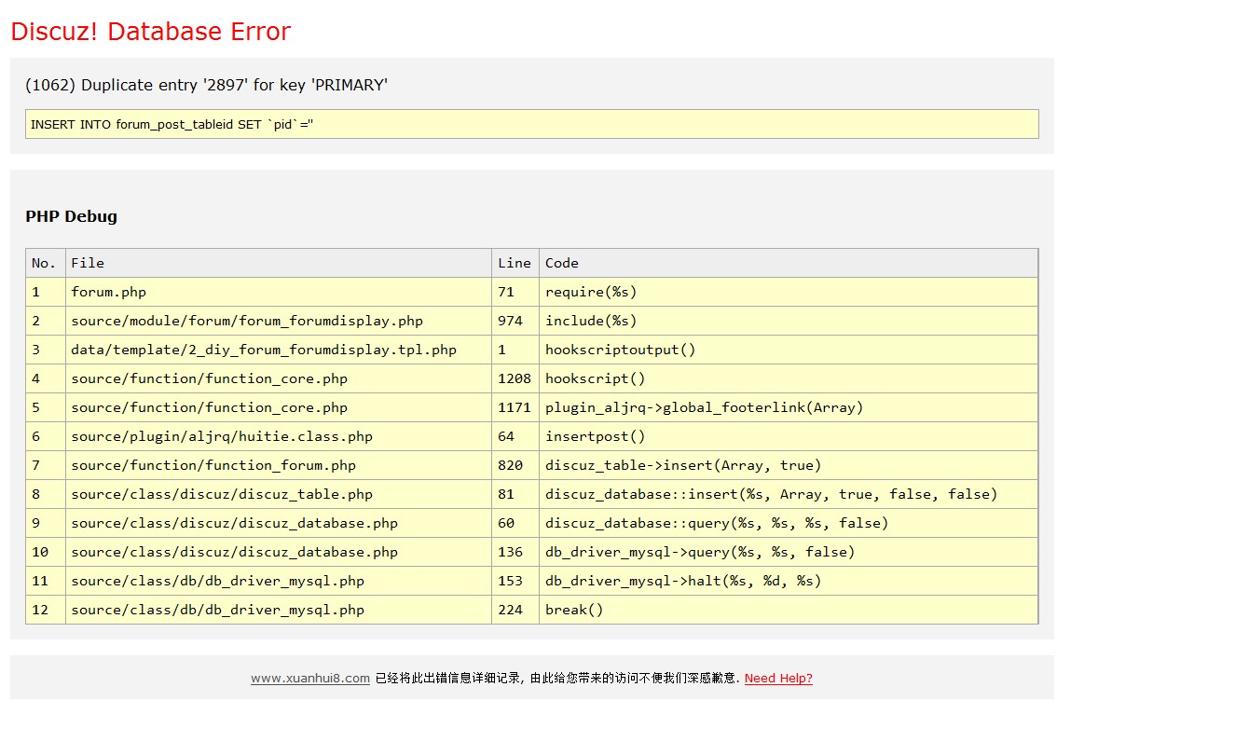Select the Duplicate entry '2897' error message
The height and width of the screenshot is (742, 1249).
(x=207, y=85)
